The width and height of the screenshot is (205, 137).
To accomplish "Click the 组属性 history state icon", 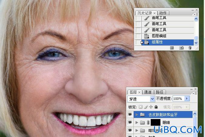I will tap(147, 42).
